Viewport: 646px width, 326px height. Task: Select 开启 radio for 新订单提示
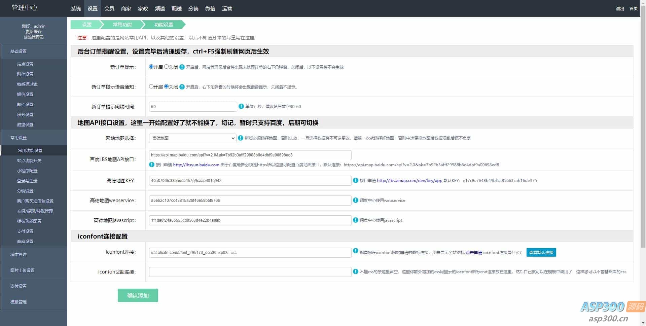tap(151, 67)
